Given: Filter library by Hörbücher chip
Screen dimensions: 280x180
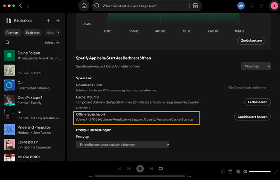Looking at the screenshot, I should [50, 33].
